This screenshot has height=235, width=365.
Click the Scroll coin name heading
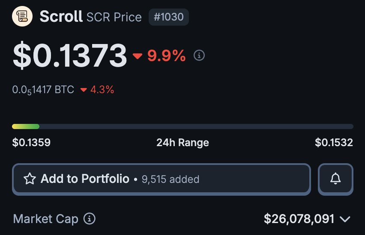pos(61,17)
